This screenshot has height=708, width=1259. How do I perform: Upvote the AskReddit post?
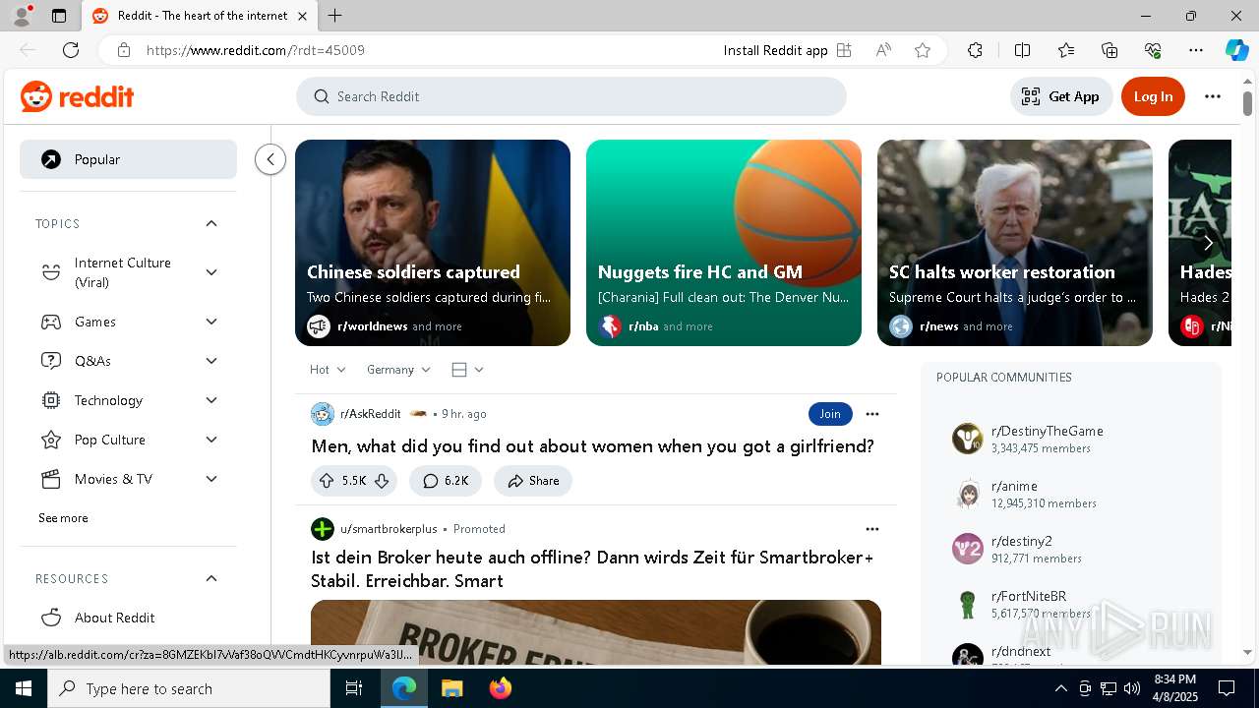click(327, 481)
